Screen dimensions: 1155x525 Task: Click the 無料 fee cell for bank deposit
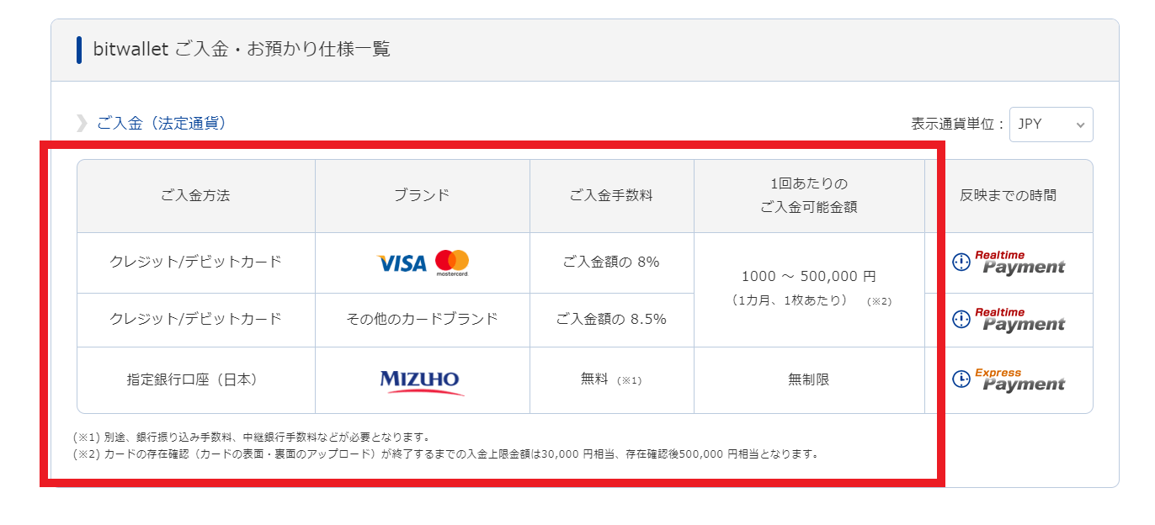point(611,380)
